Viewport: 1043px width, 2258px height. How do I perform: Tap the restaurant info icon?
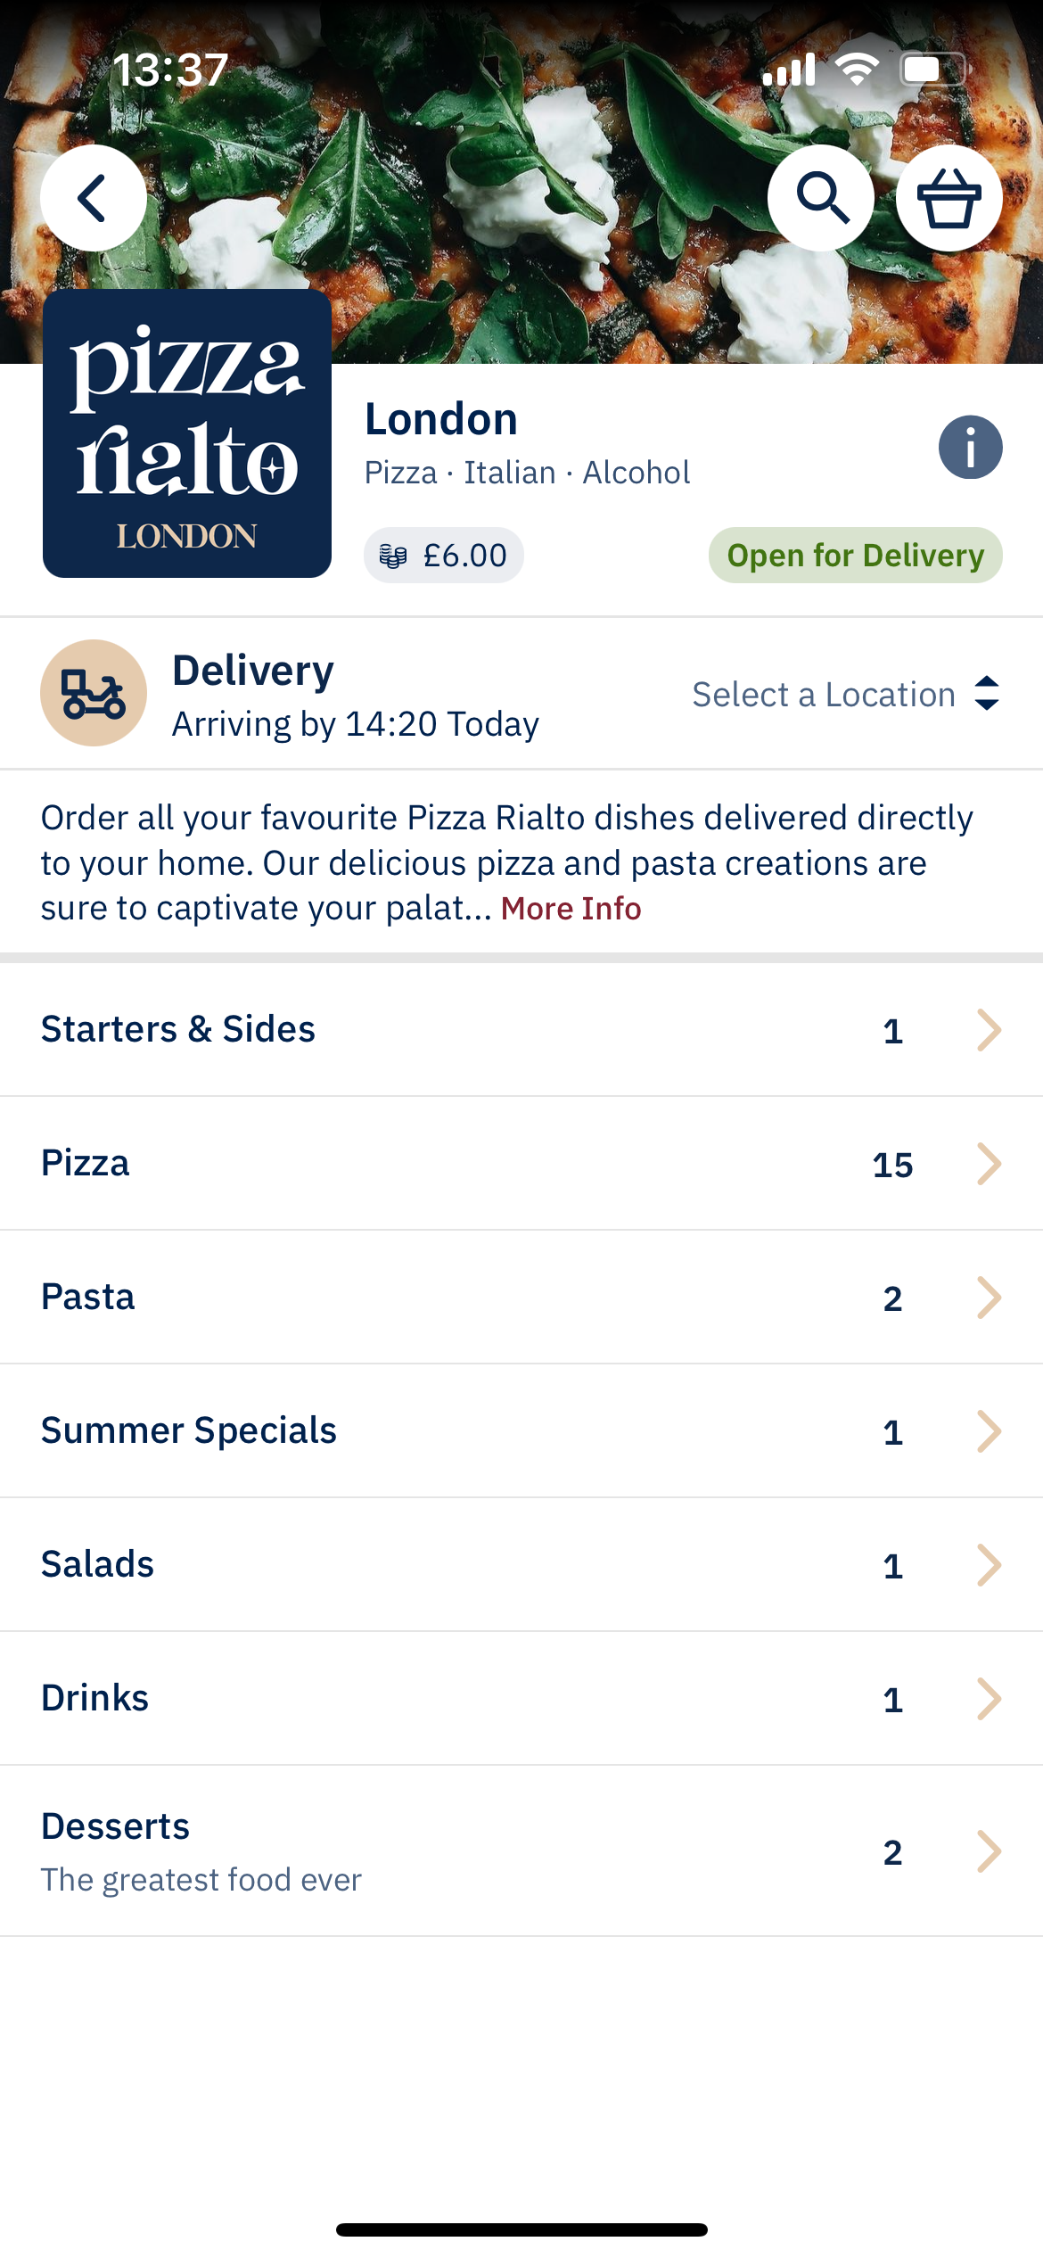[970, 447]
